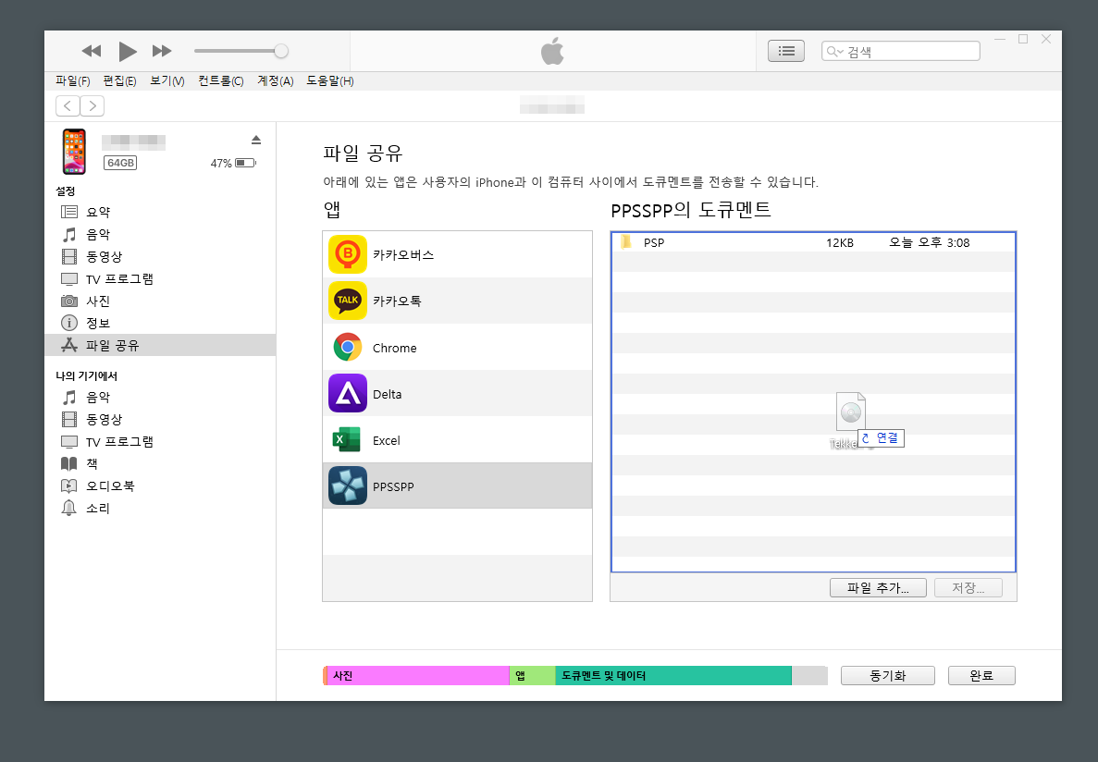Click the Delta app icon
Image resolution: width=1098 pixels, height=762 pixels.
coord(348,394)
